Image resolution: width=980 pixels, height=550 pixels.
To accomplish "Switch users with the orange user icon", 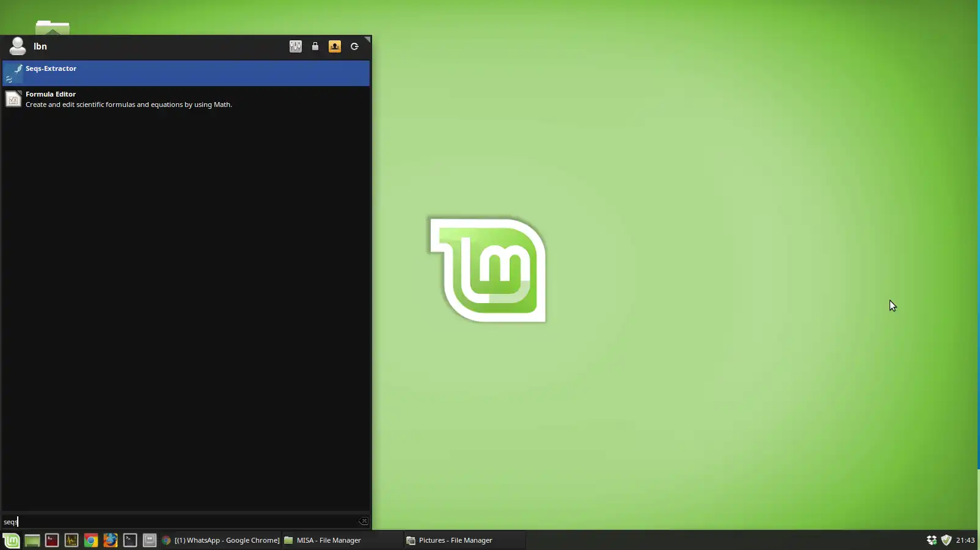I will [335, 46].
